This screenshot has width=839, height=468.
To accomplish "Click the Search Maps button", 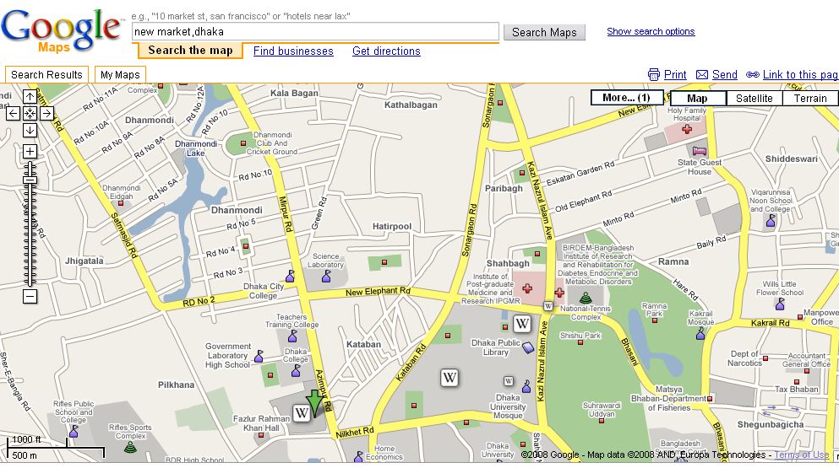I will pyautogui.click(x=544, y=32).
